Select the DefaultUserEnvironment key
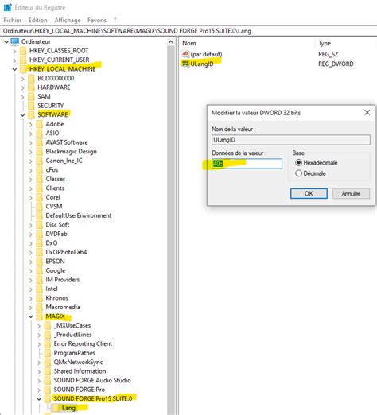 coord(79,215)
